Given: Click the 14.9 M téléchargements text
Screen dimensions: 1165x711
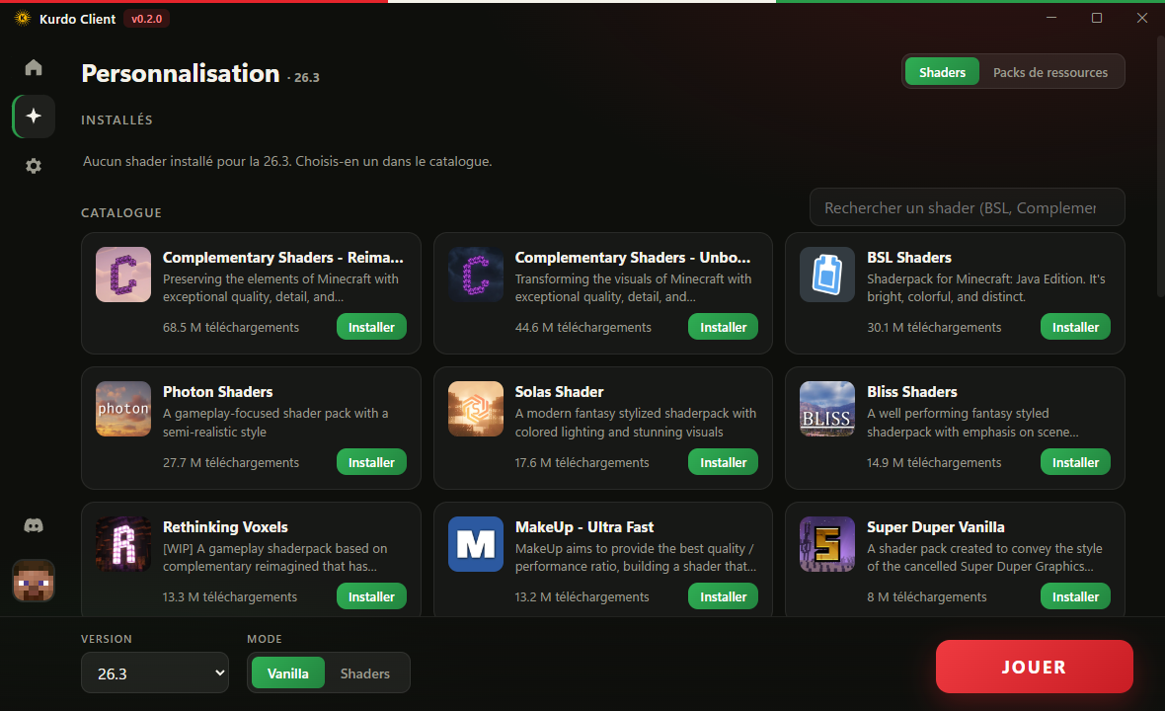Looking at the screenshot, I should pyautogui.click(x=934, y=462).
